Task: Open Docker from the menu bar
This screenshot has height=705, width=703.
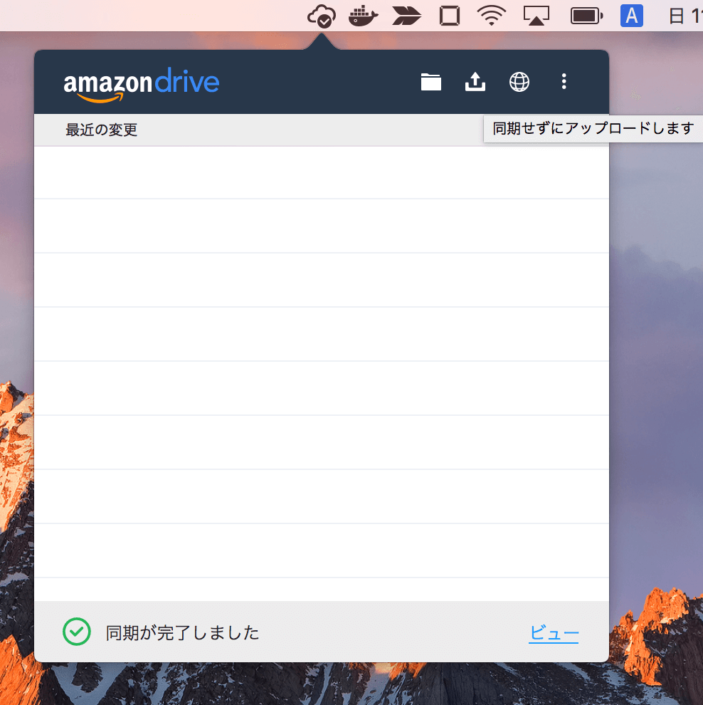Action: 363,15
